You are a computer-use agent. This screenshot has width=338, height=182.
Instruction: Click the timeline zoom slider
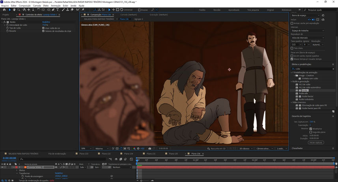145,181
